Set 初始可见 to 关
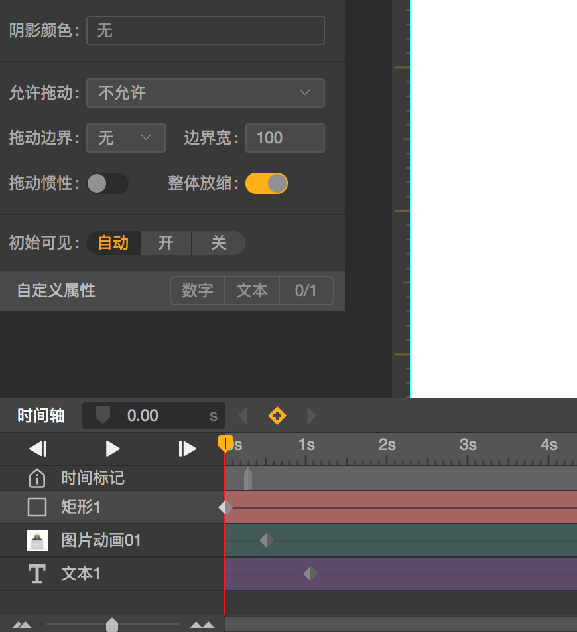Screen dimensions: 577x632 pos(219,243)
